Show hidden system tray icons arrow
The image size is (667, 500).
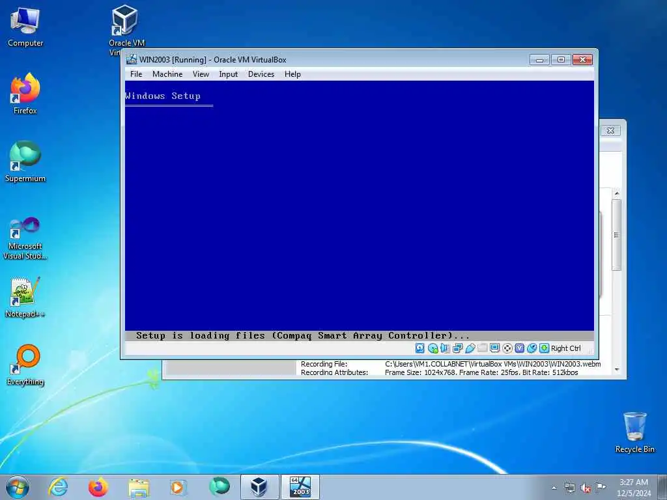(x=554, y=488)
